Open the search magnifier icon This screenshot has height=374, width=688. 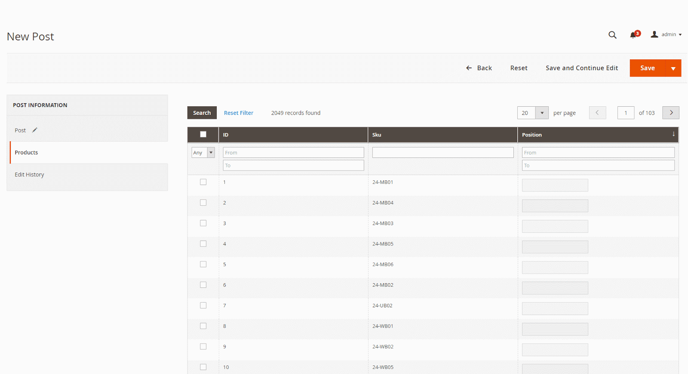pos(612,35)
